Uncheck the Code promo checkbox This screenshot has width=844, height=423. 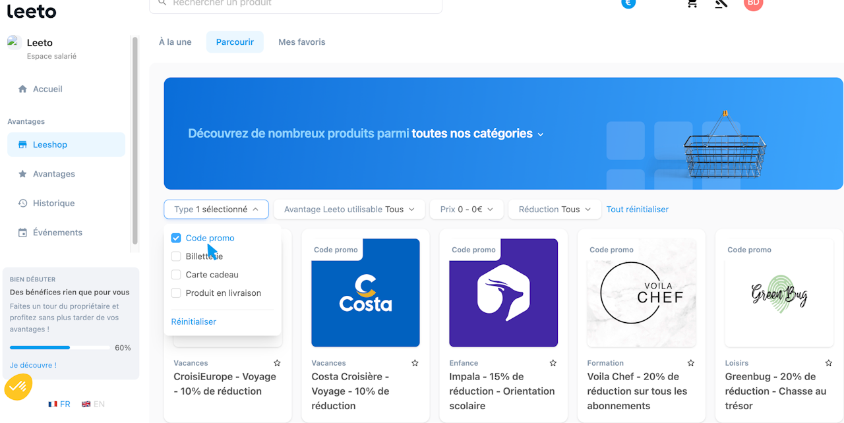(176, 238)
